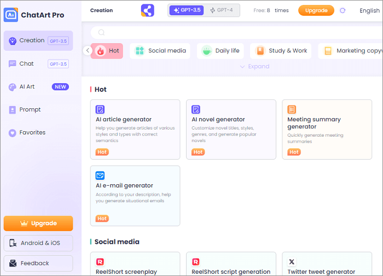
Task: Click the Hot badge on AI article generator
Action: click(102, 152)
